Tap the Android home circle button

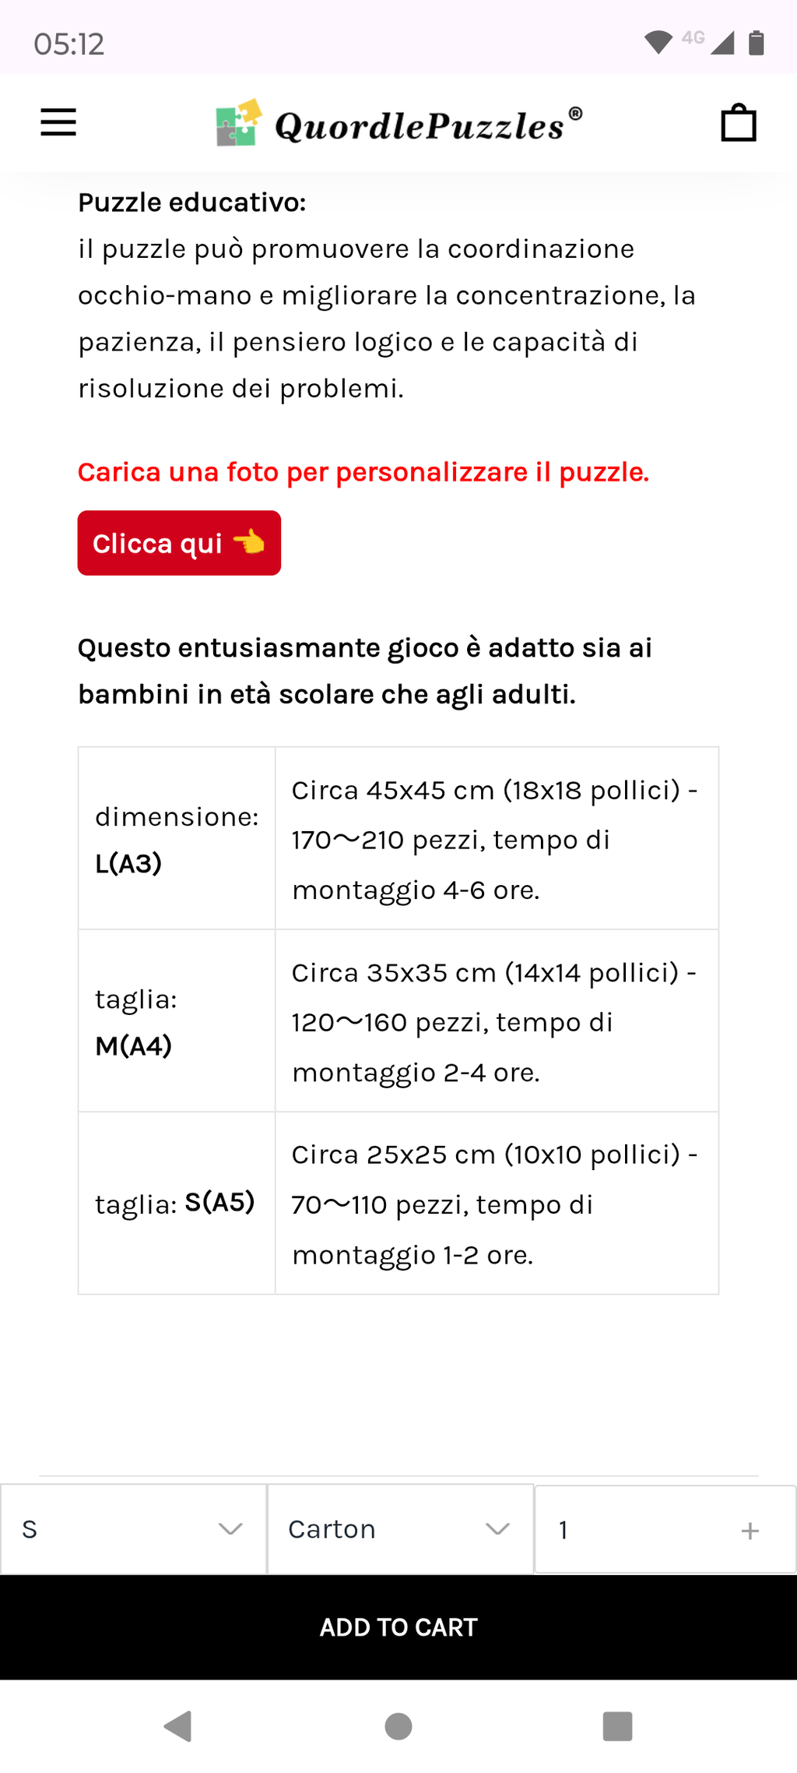click(398, 1725)
